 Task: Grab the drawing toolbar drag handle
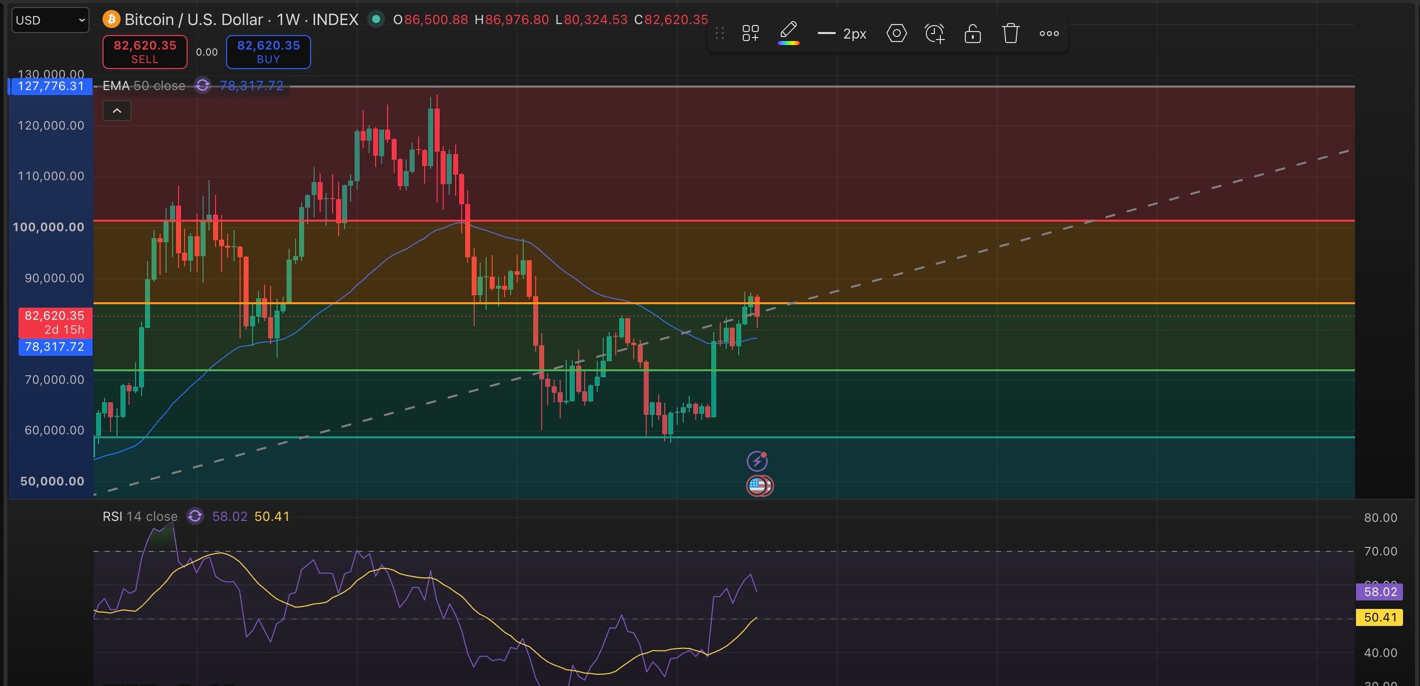(719, 34)
